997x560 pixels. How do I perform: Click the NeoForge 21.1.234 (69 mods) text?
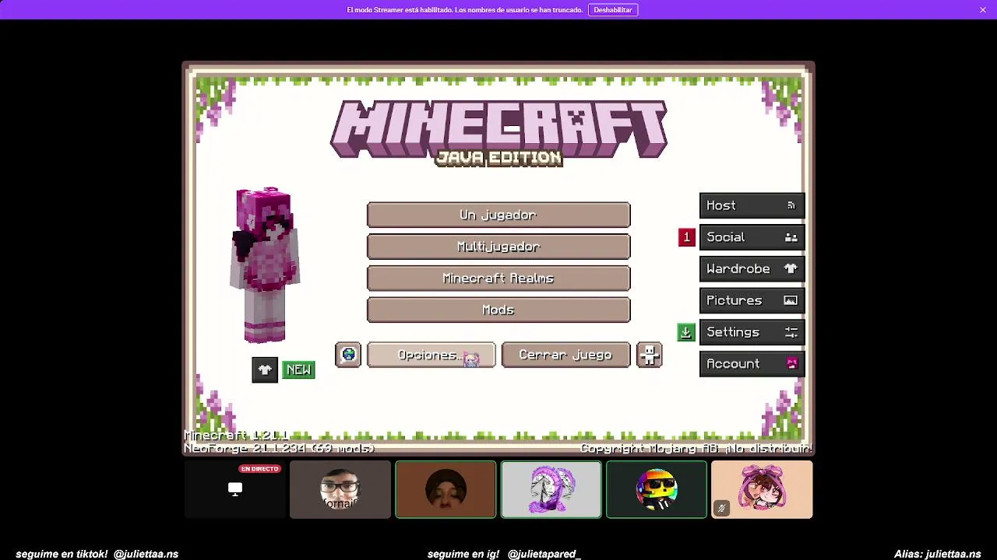pos(279,448)
